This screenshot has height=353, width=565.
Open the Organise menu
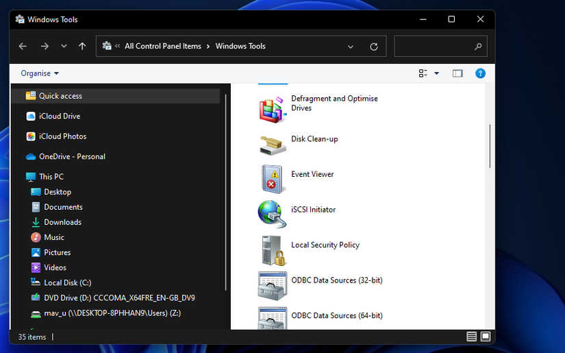[40, 73]
